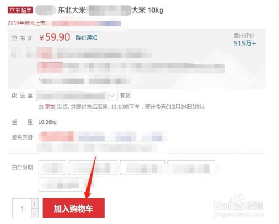Viewport: 279px width, 224px height.
Task: Click the red tag in 服务支持 row
Action: 56,136
